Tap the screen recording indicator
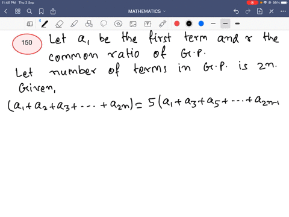 click(x=252, y=3)
